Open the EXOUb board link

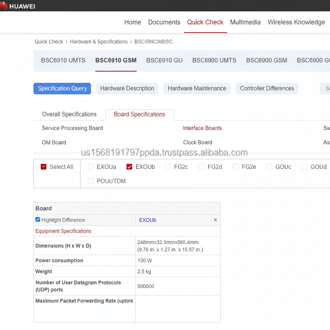click(147, 220)
